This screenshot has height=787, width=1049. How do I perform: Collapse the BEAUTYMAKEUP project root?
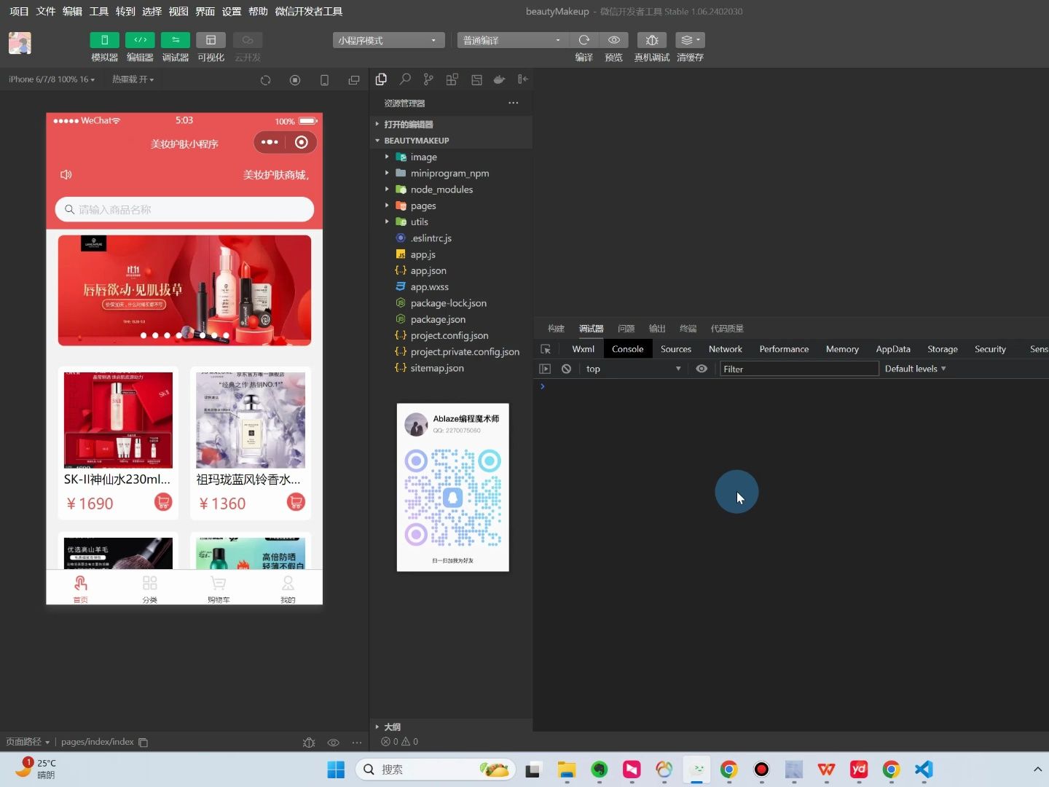click(x=452, y=141)
